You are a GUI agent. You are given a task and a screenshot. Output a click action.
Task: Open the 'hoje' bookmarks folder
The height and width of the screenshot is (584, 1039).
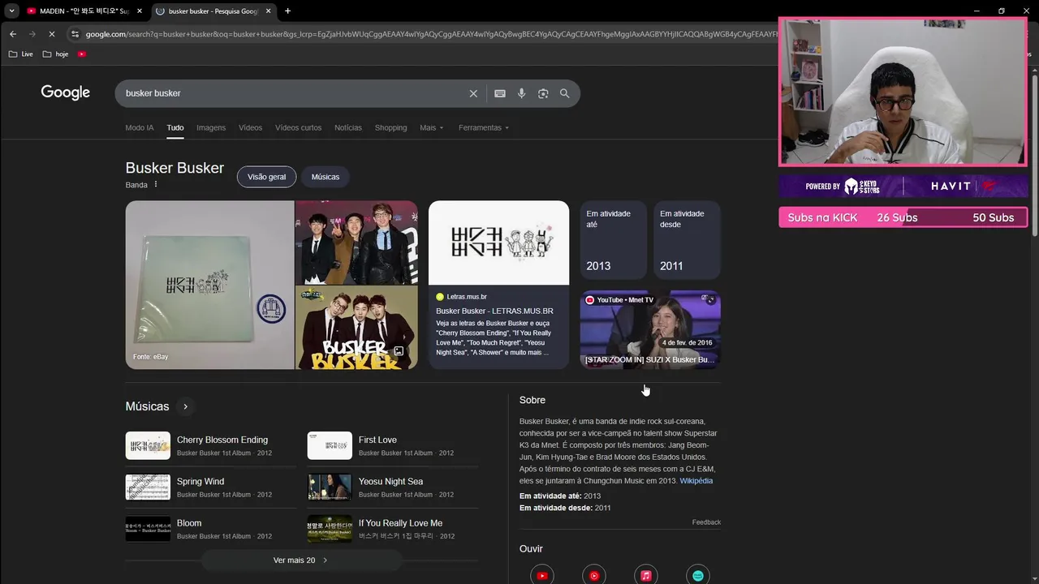pyautogui.click(x=56, y=54)
